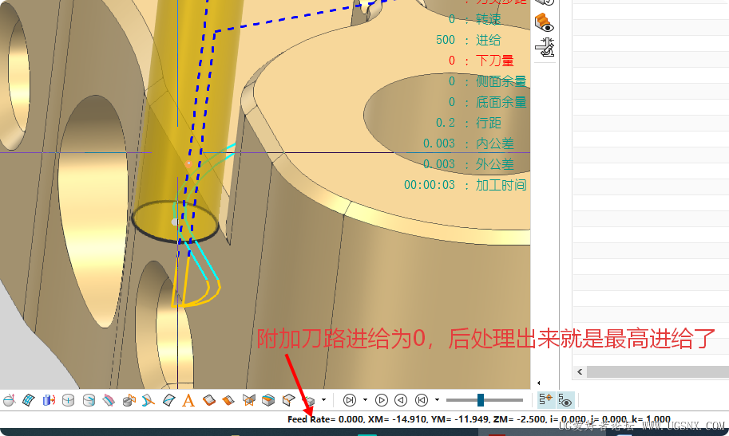
Task: Click the blue cylinder with red arrow icon
Action: tap(49, 400)
